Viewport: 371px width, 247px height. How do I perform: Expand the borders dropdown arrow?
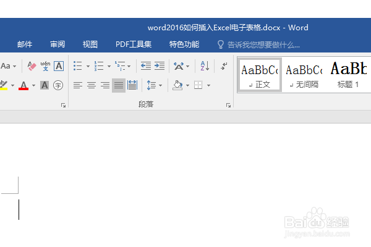point(208,85)
